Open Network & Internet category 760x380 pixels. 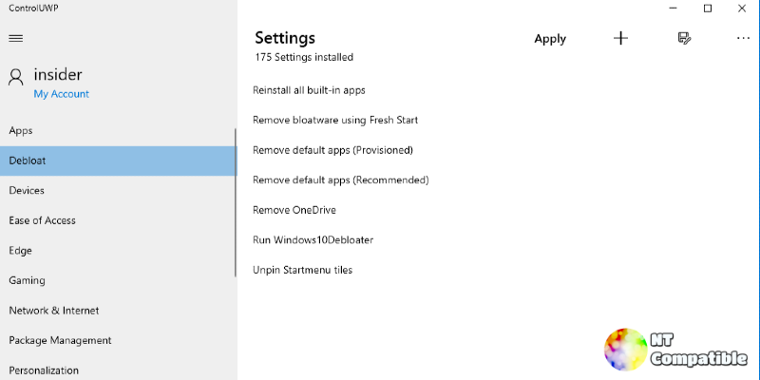(x=118, y=311)
